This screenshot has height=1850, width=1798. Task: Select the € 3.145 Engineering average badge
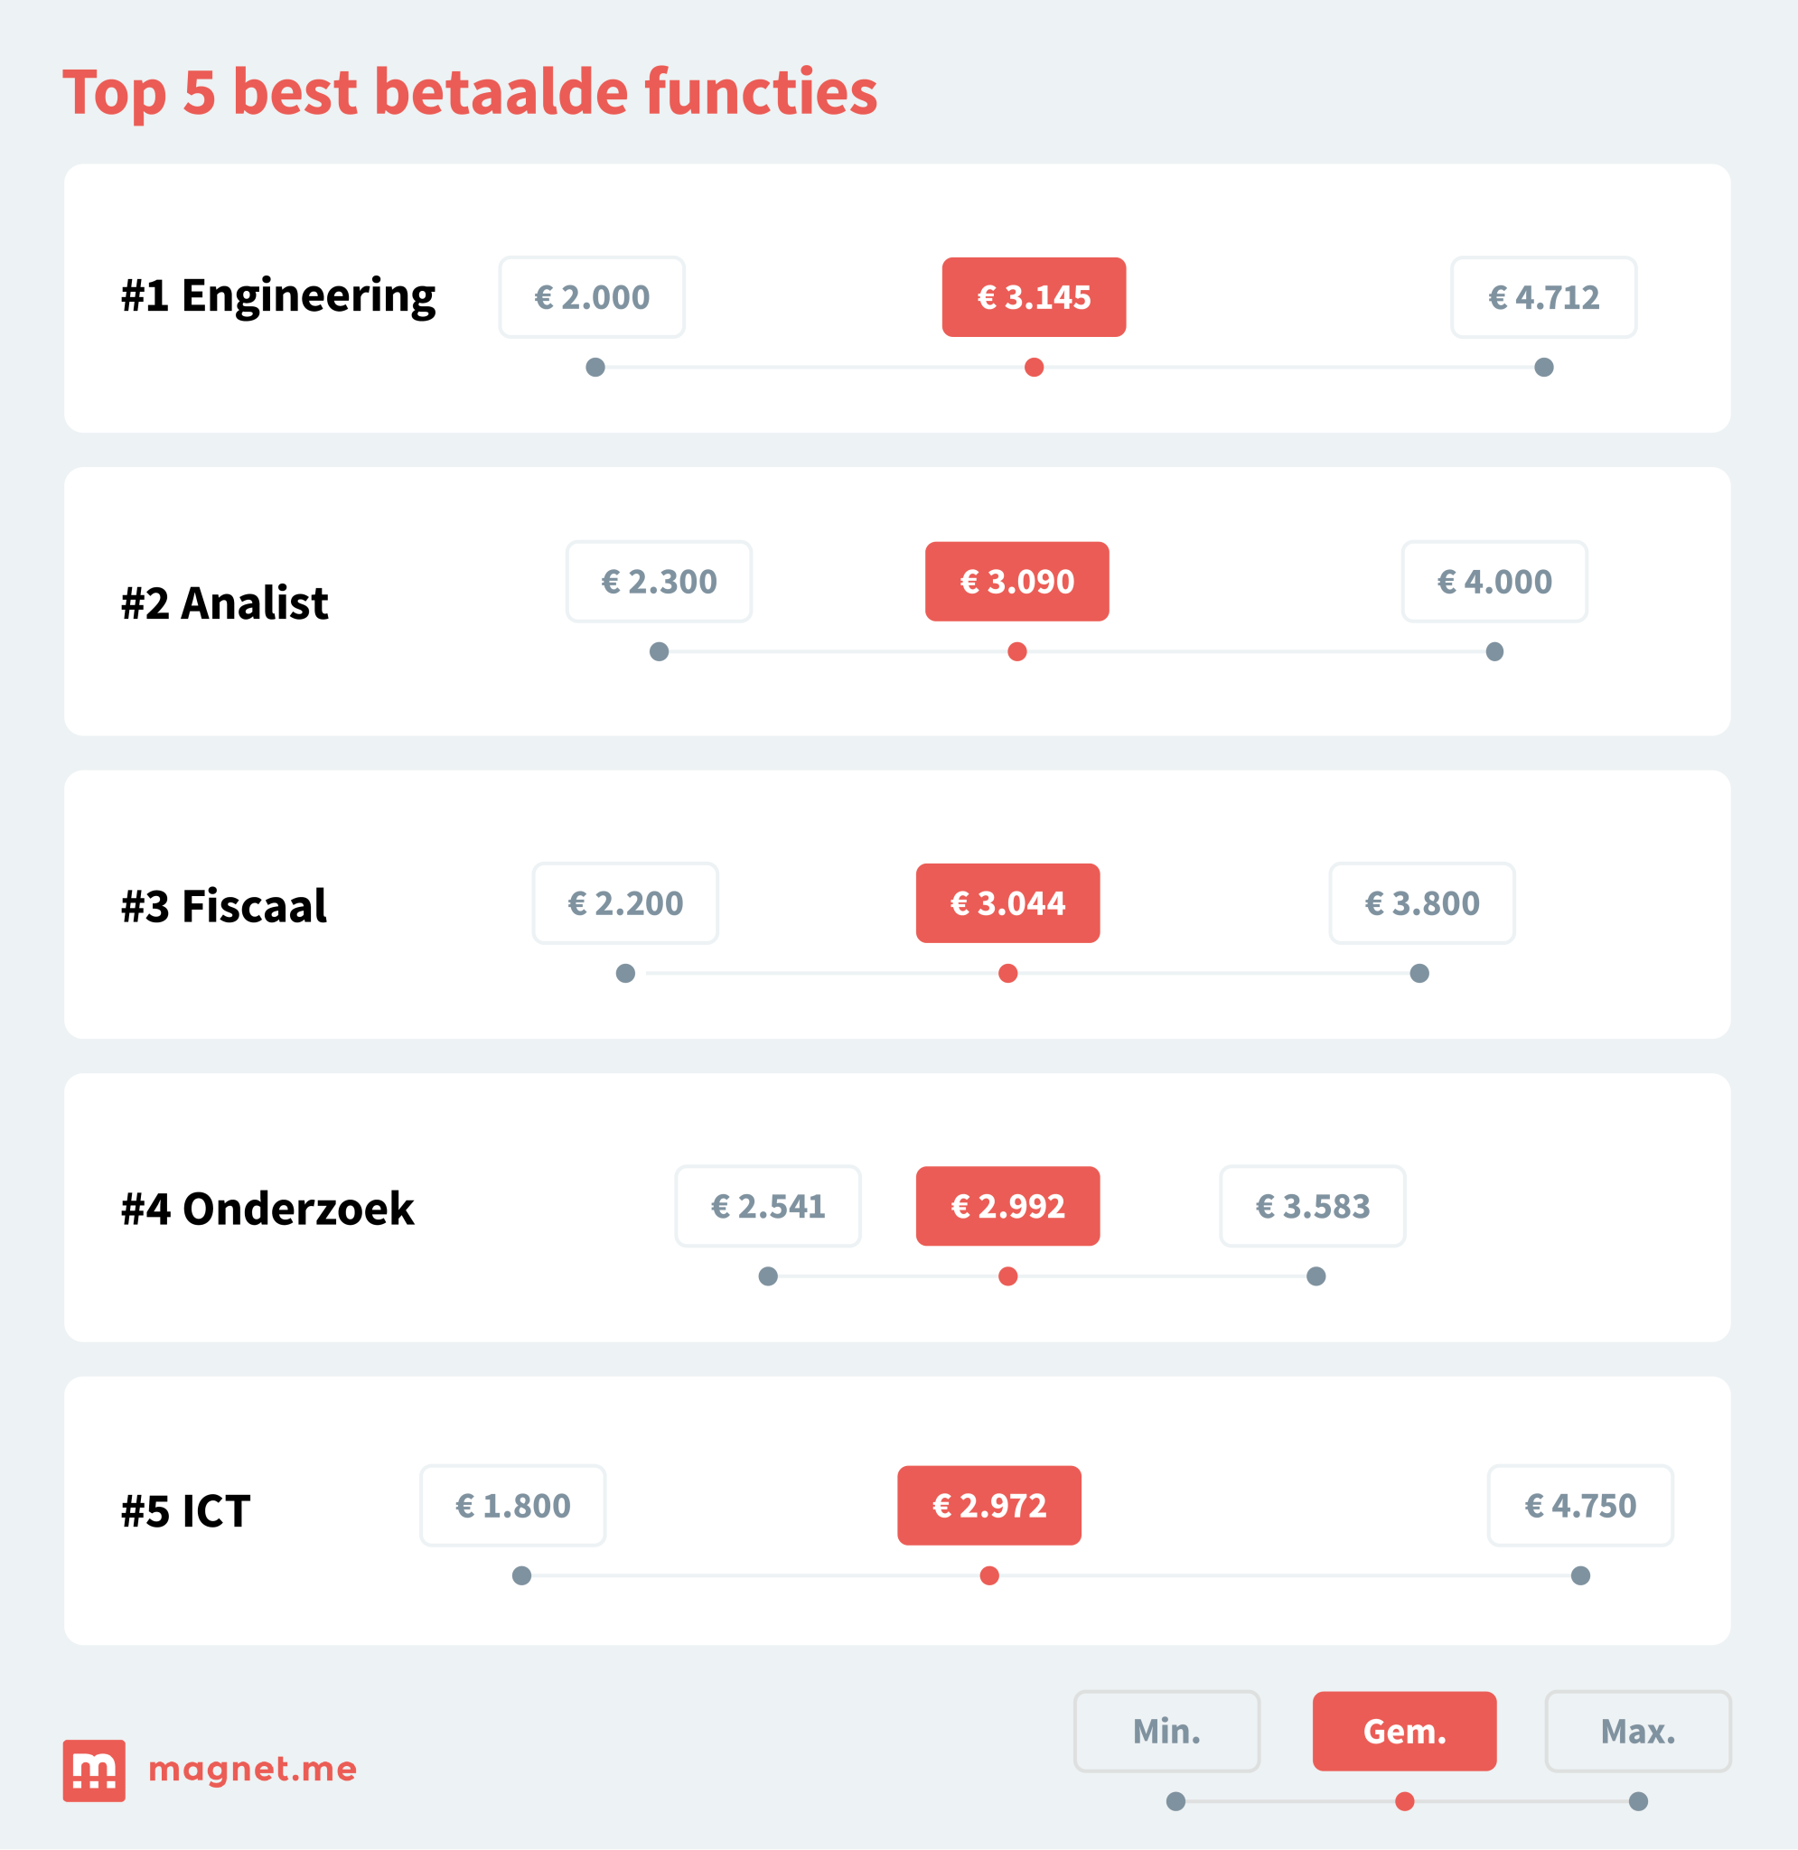coord(1034,297)
